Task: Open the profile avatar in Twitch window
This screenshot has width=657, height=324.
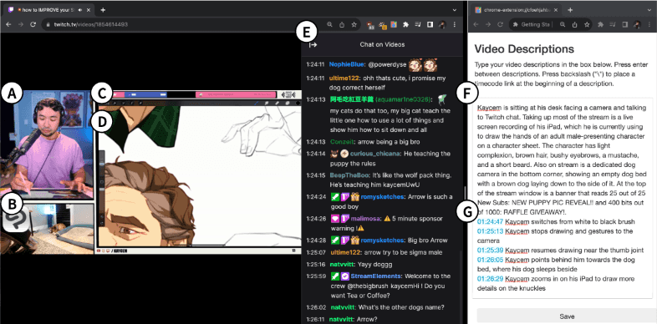Action: click(x=442, y=25)
